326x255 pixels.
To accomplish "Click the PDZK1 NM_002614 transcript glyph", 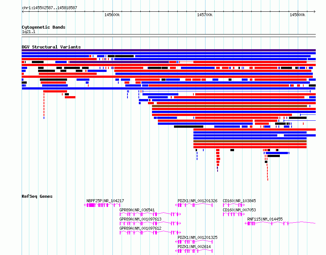I will 194,251.
